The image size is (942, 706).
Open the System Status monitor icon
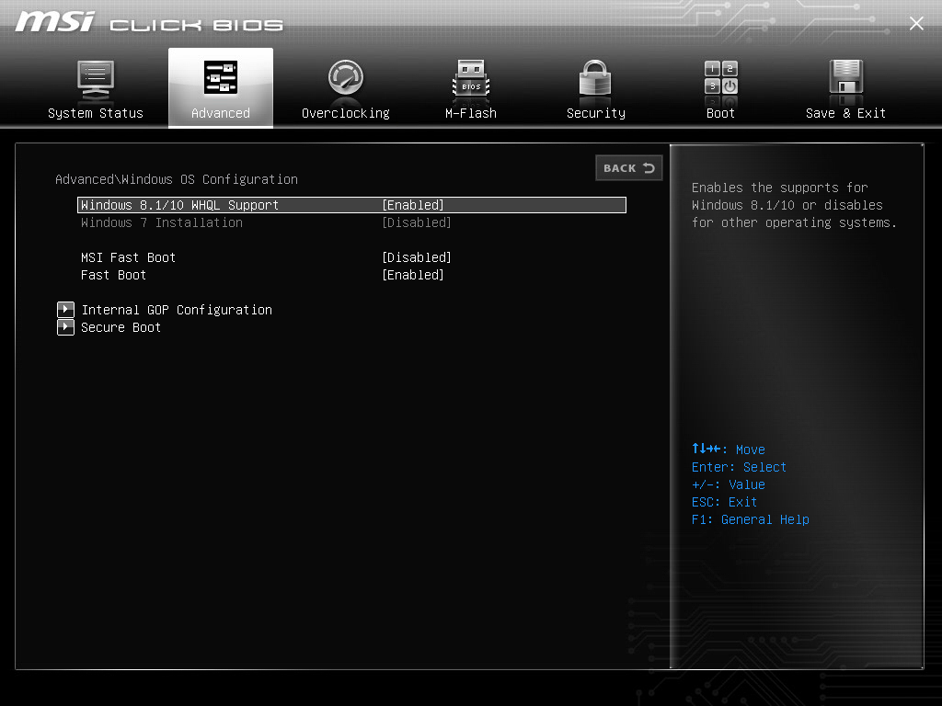pos(96,80)
